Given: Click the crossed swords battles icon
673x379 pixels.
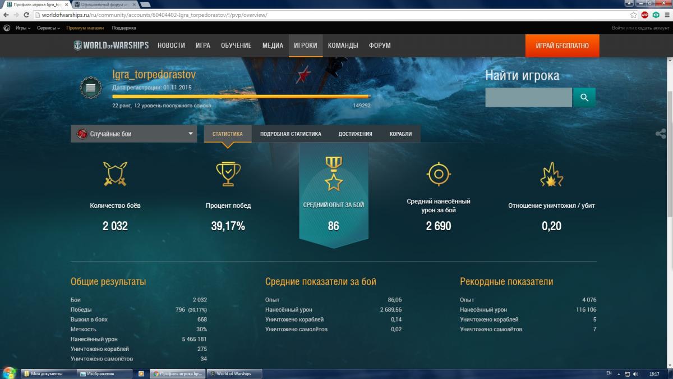Looking at the screenshot, I should tap(115, 173).
